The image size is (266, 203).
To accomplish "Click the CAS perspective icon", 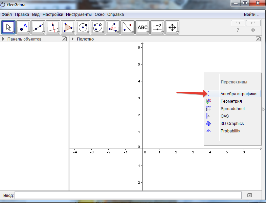I will click(x=208, y=116).
